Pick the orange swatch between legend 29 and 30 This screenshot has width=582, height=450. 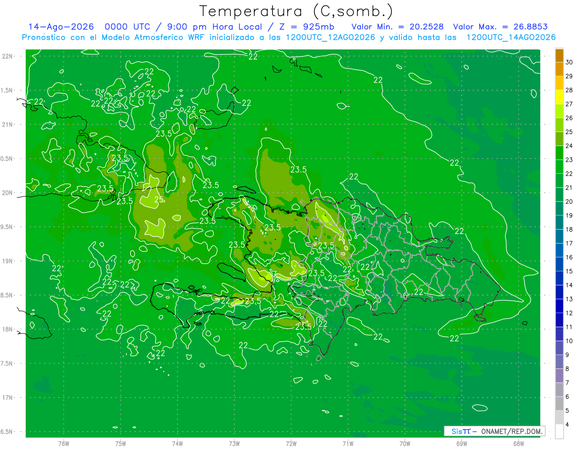coord(559,69)
